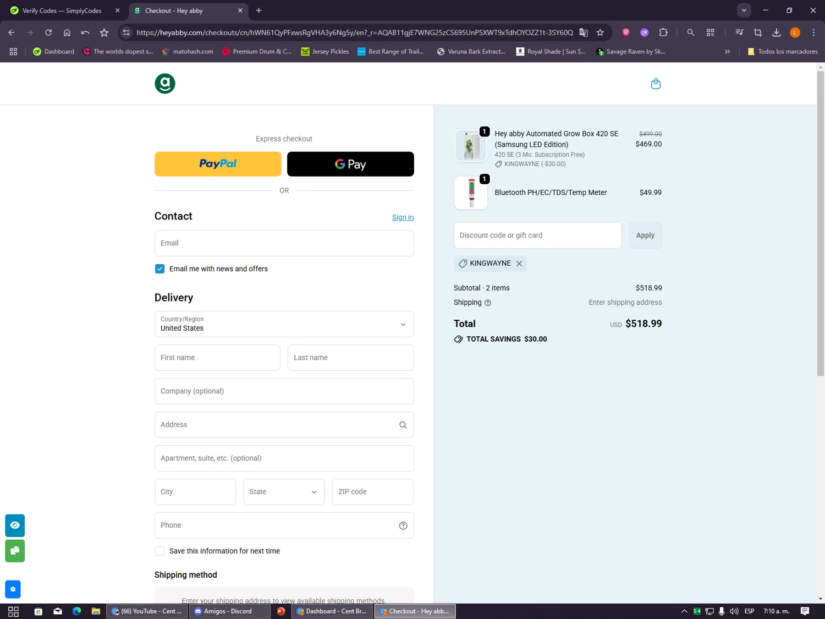Open the Windows Task View button
Screen dimensions: 825x619
pos(14,611)
